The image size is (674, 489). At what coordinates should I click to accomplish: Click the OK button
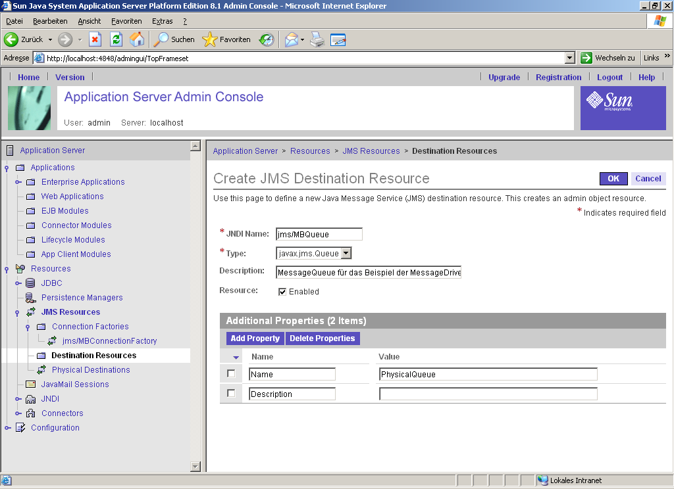[x=613, y=179]
